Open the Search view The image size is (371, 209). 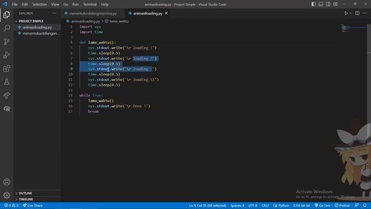click(x=6, y=28)
